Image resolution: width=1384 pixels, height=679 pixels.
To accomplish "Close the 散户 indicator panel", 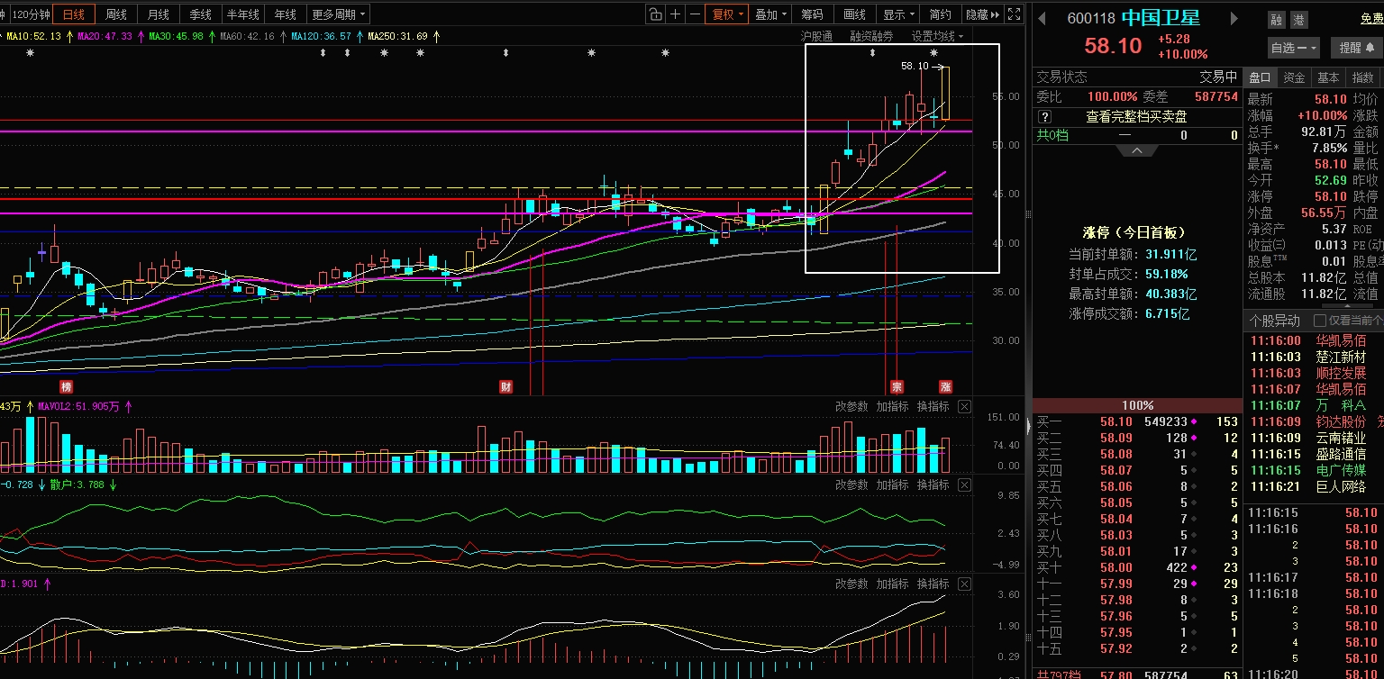I will (964, 485).
